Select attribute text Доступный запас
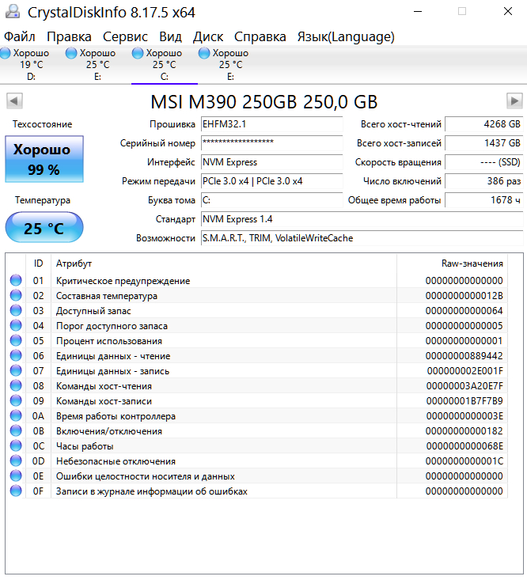527x580 pixels. [93, 311]
